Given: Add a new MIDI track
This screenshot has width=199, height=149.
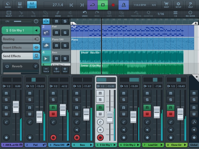Looking at the screenshot, I should (65, 70).
